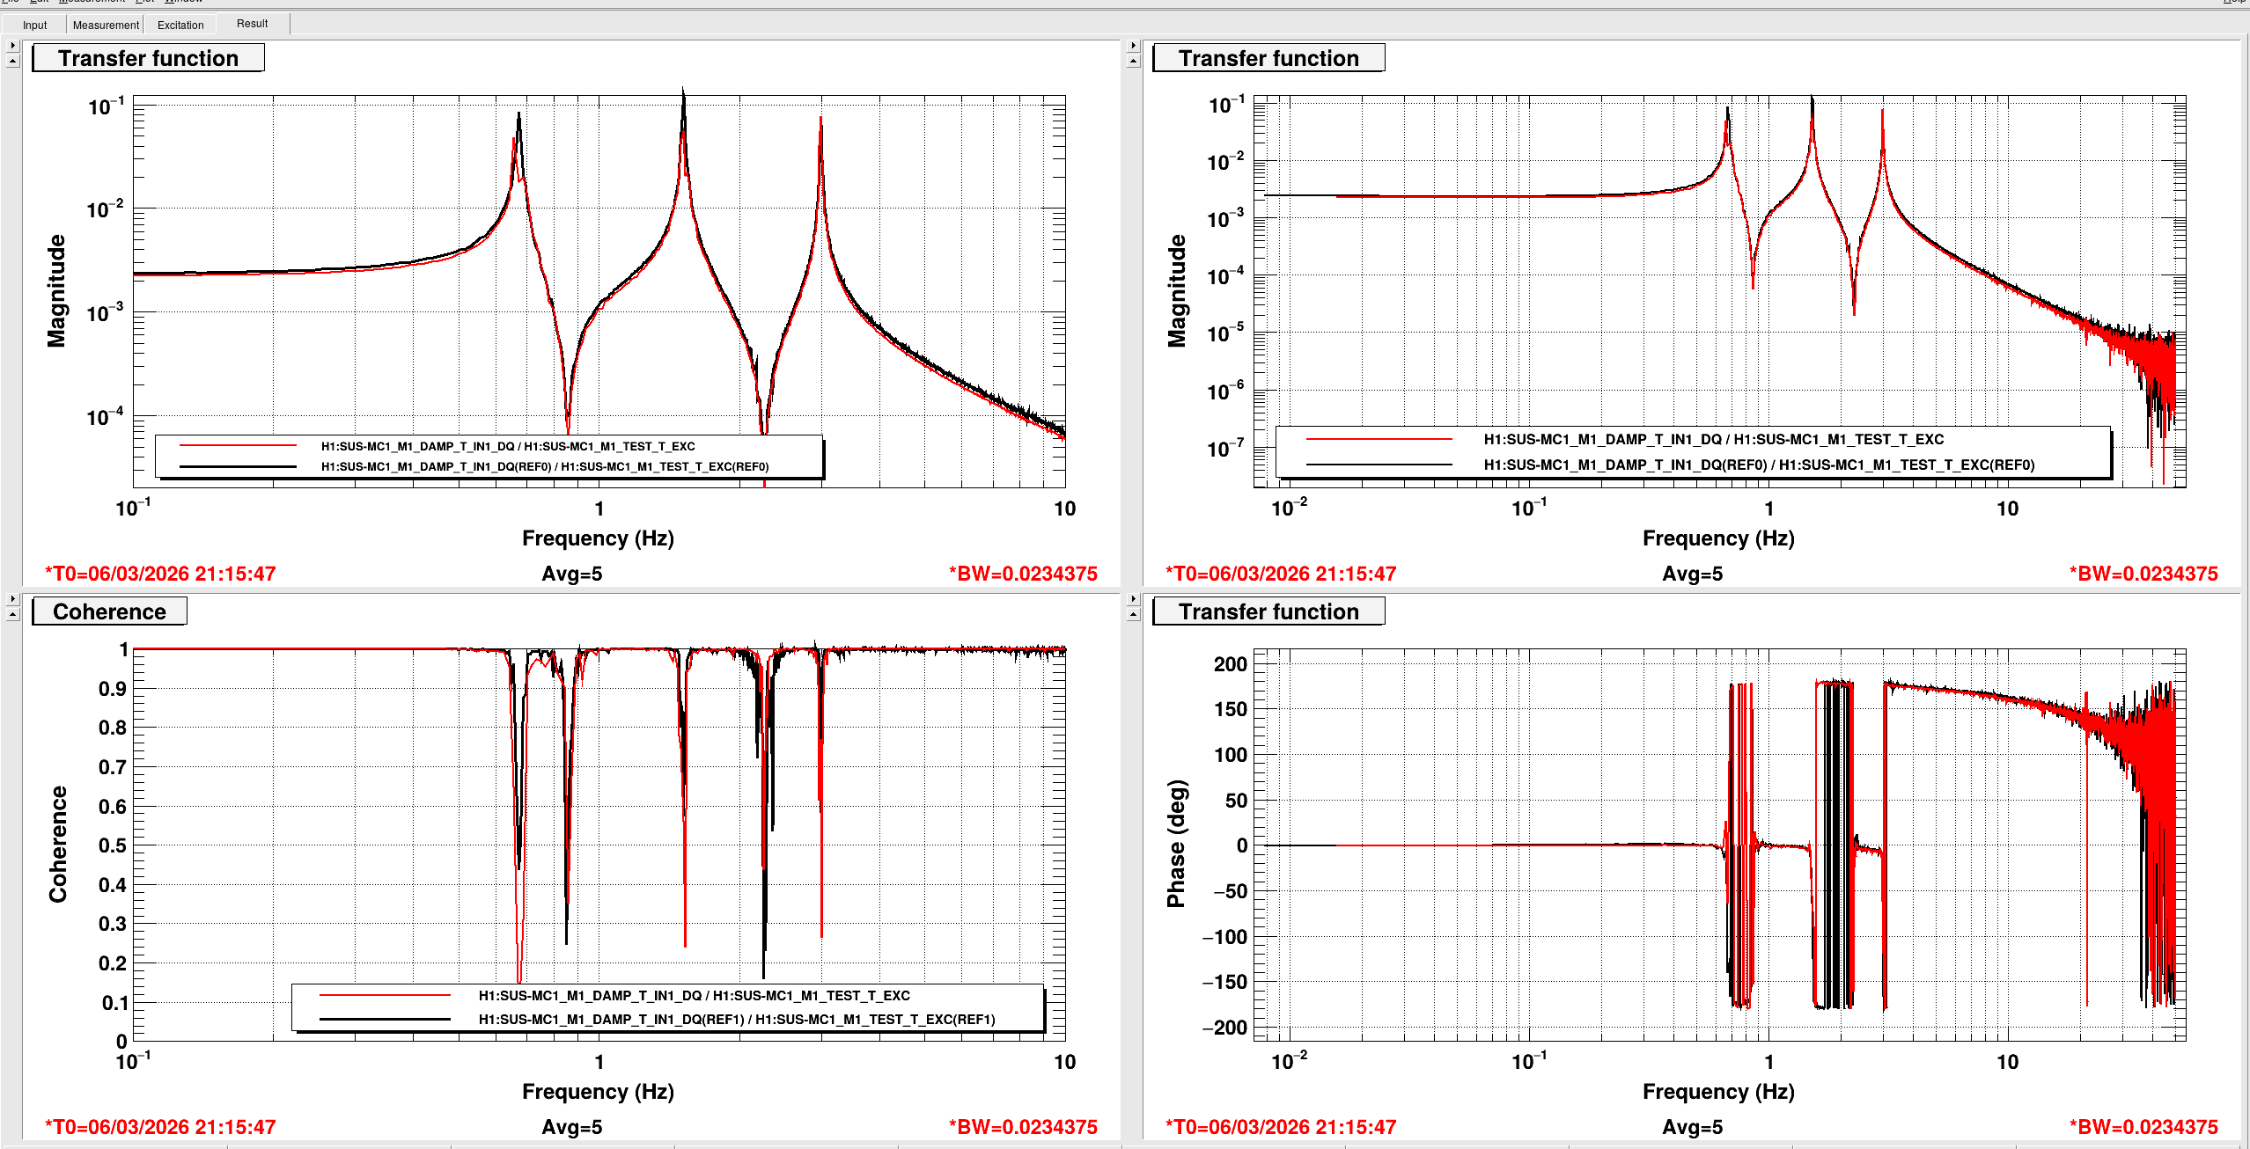Click red BW=0.0234375 text under Coherence plot
This screenshot has width=2250, height=1149.
(1022, 1127)
